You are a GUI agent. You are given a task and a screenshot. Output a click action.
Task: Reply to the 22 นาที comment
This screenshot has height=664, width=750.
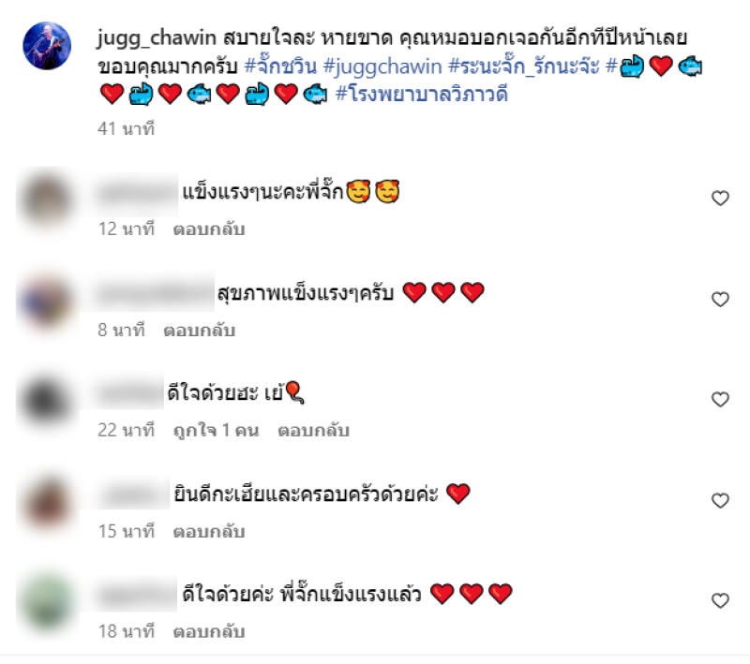(314, 431)
